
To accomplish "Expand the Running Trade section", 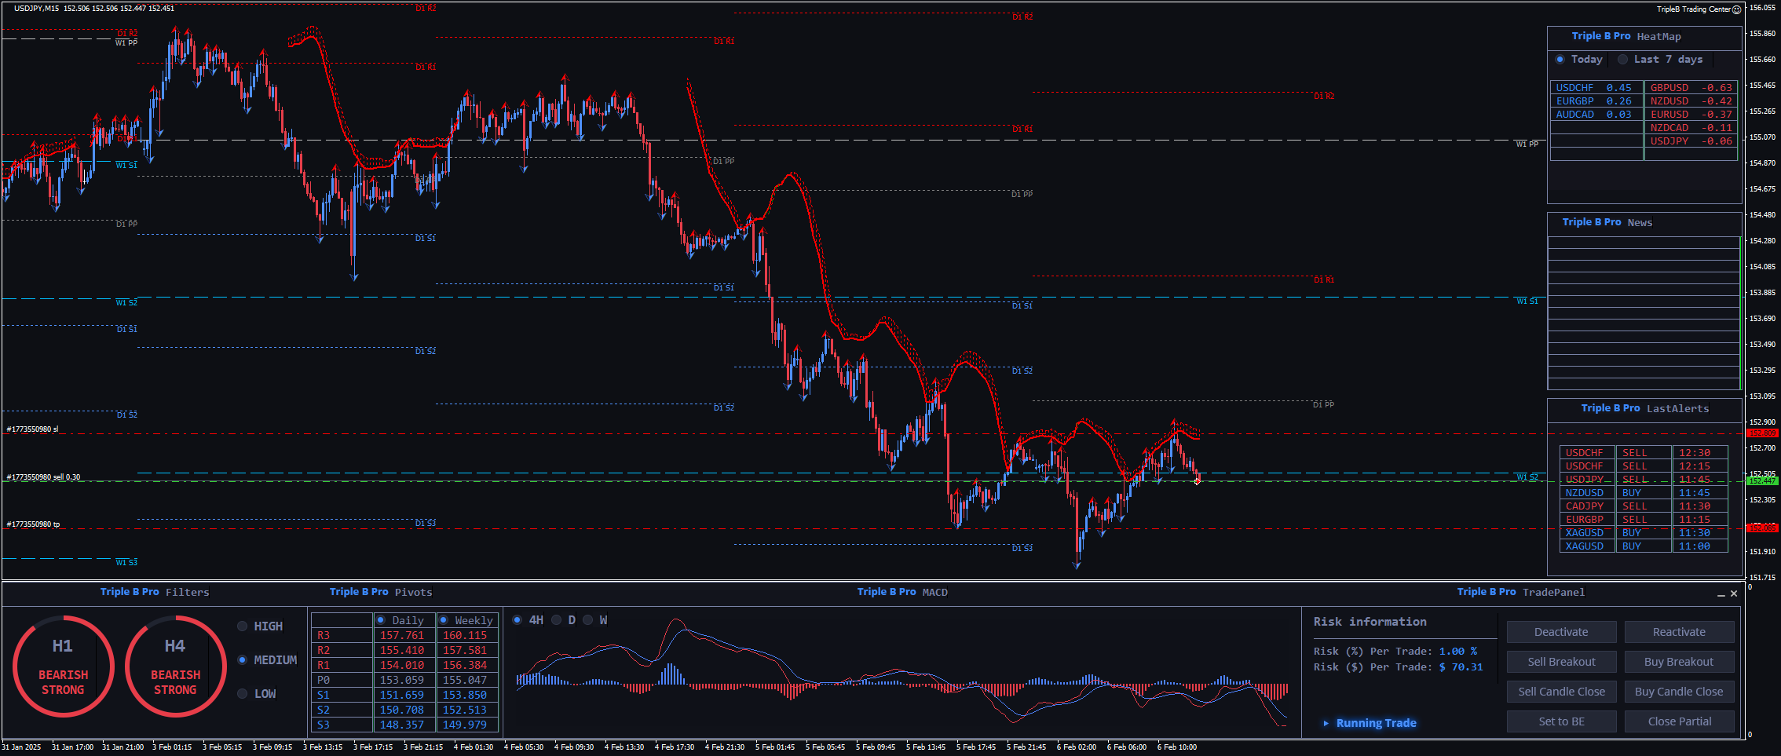I will (1326, 723).
